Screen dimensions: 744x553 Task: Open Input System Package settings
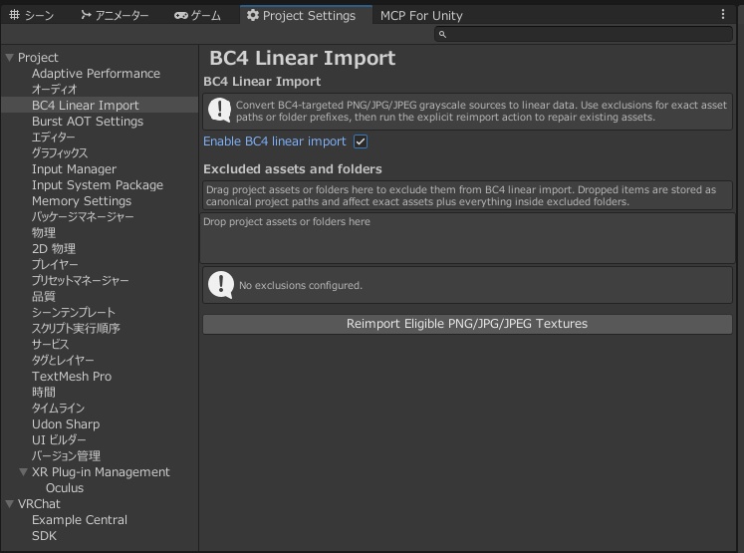point(98,185)
